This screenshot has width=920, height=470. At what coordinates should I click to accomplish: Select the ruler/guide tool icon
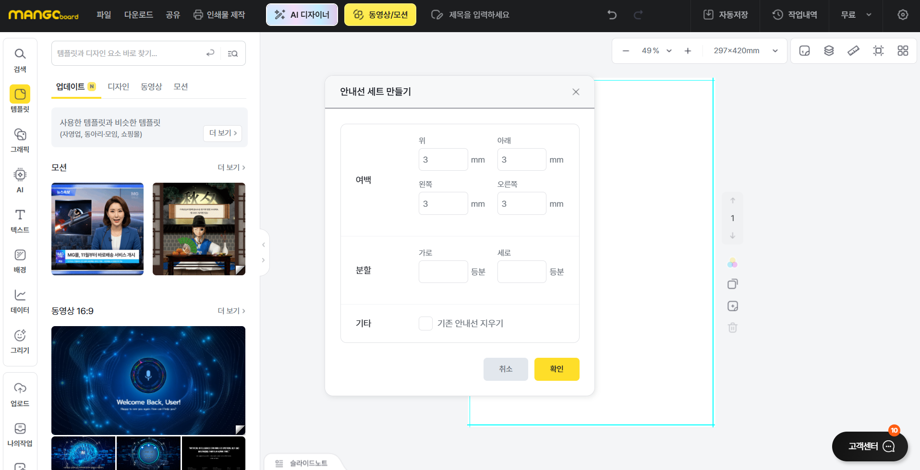853,50
